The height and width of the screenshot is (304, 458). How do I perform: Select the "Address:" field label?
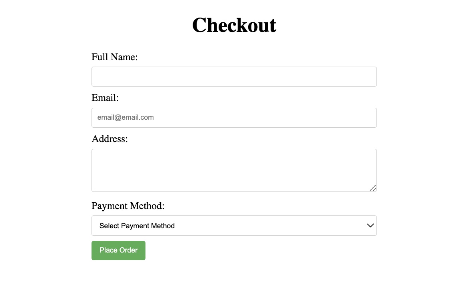[110, 139]
